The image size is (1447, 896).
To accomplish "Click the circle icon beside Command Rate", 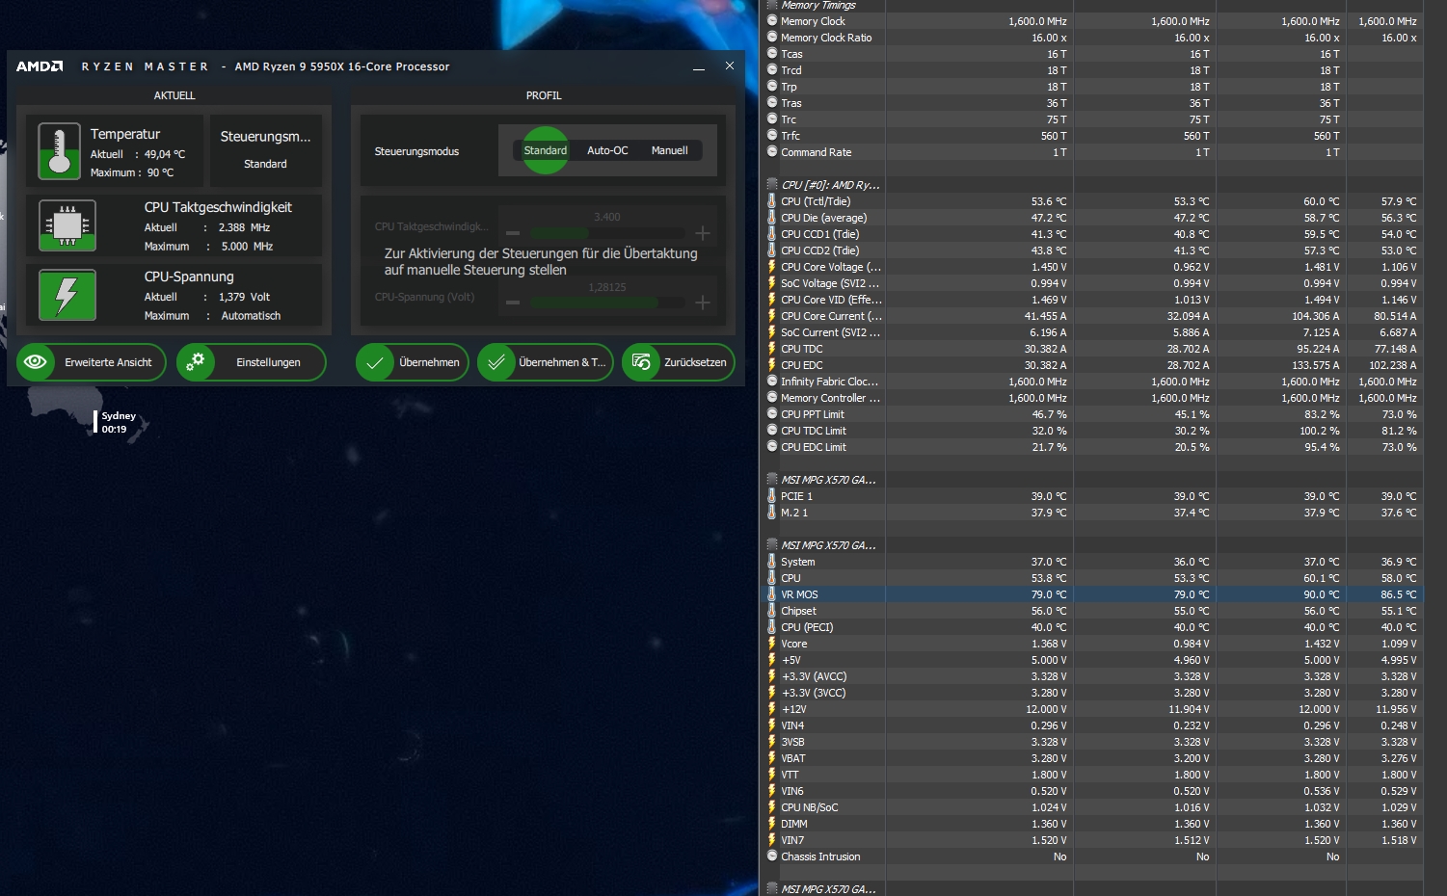I will pyautogui.click(x=772, y=152).
